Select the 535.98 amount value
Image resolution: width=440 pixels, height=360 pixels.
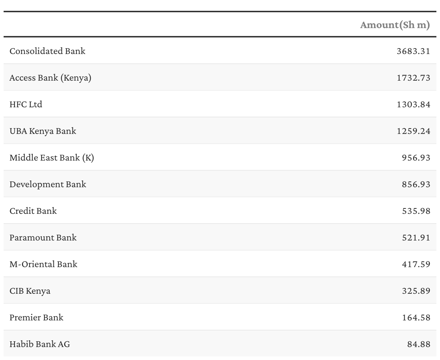(x=416, y=211)
